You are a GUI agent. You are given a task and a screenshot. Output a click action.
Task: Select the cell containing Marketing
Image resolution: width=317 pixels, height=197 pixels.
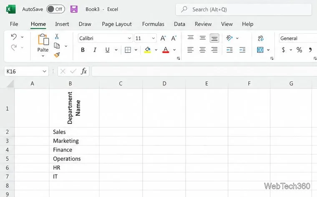point(74,141)
